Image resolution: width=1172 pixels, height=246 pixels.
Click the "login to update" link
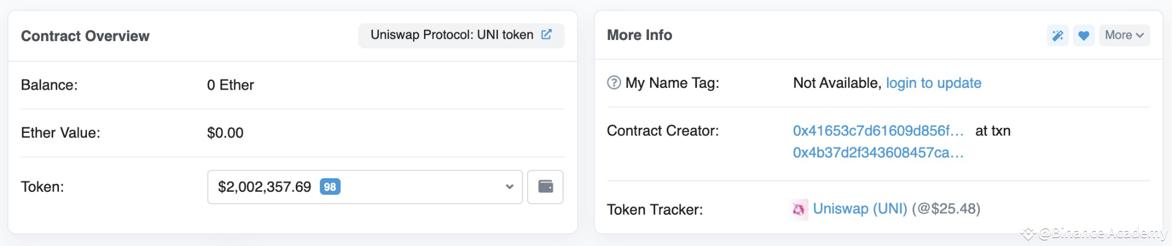pos(933,83)
